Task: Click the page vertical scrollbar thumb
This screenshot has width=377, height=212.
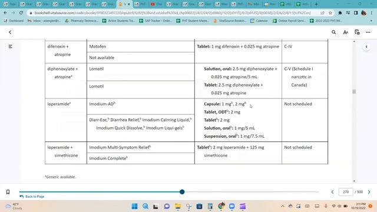Action: 354,92
